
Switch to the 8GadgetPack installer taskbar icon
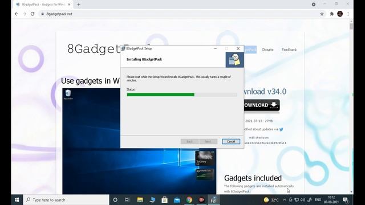[214, 200]
